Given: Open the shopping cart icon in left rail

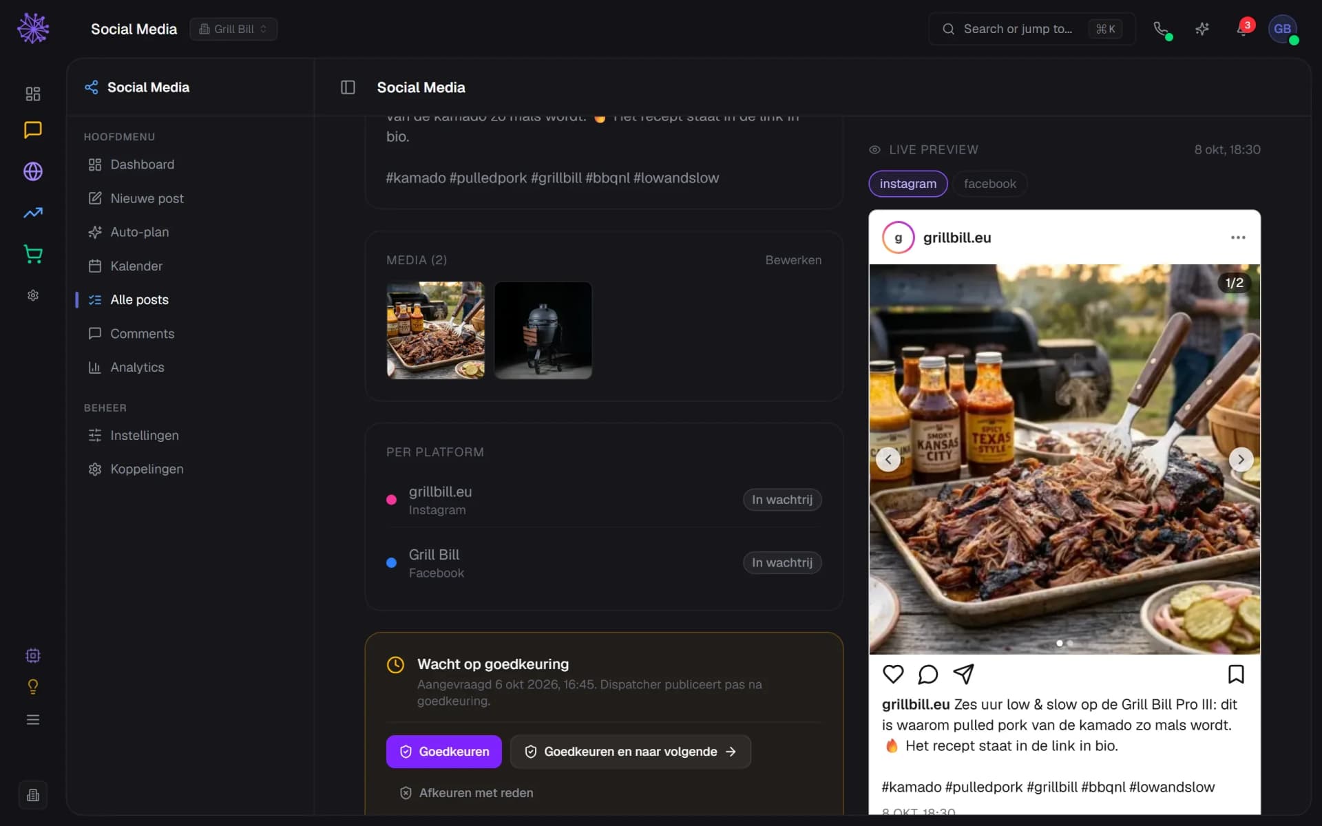Looking at the screenshot, I should 33,254.
